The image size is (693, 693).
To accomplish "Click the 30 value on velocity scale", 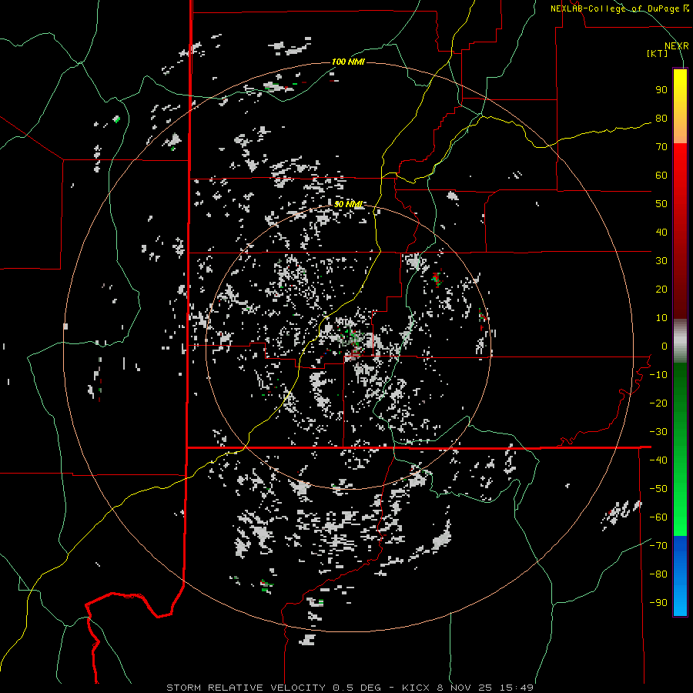I will (661, 261).
